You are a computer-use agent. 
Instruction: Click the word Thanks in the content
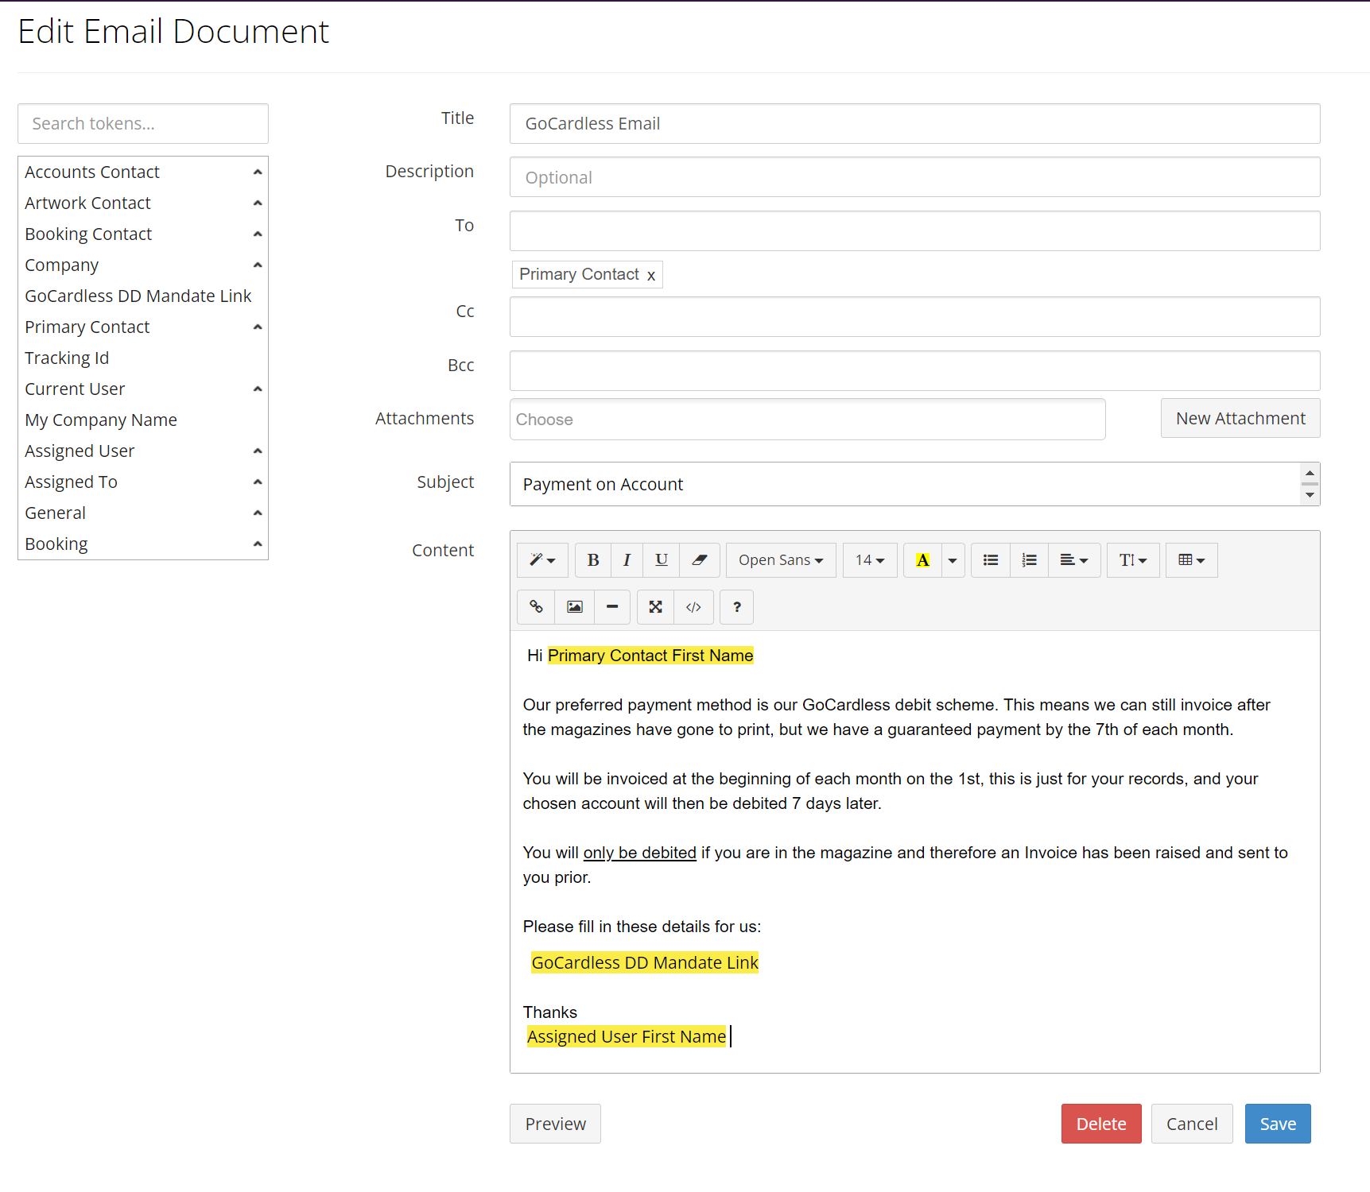point(549,1012)
